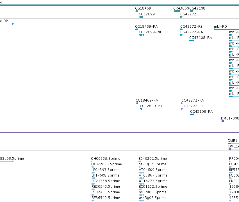This screenshot has width=239, height=202.
Task: Click the AT16277.5prime EST glyph
Action: (141, 184)
